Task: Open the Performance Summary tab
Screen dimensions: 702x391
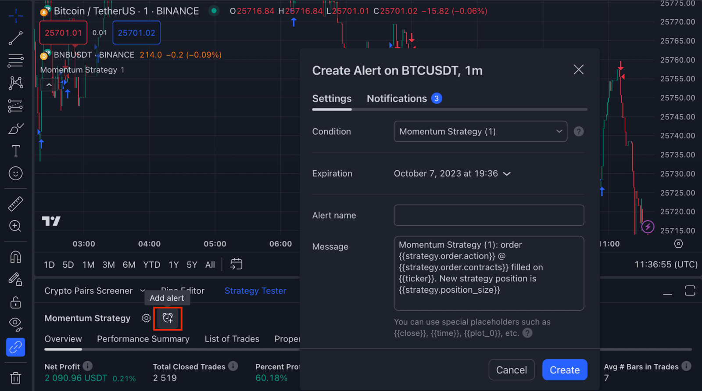Action: (x=143, y=339)
